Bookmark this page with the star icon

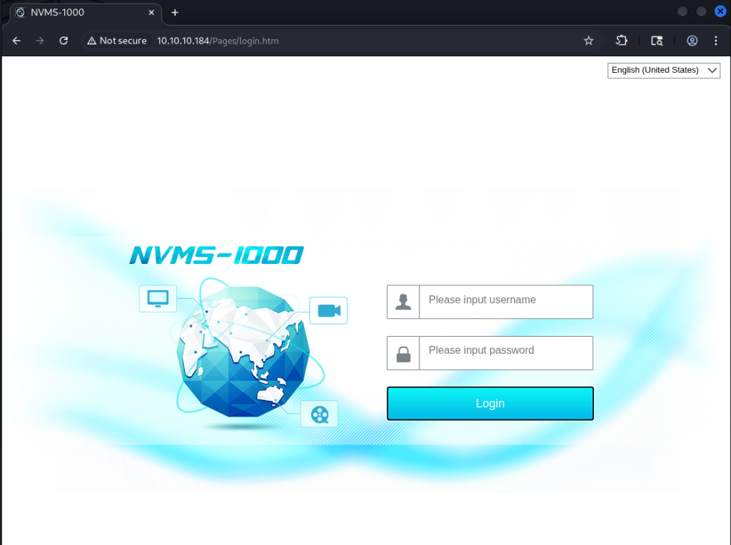589,41
